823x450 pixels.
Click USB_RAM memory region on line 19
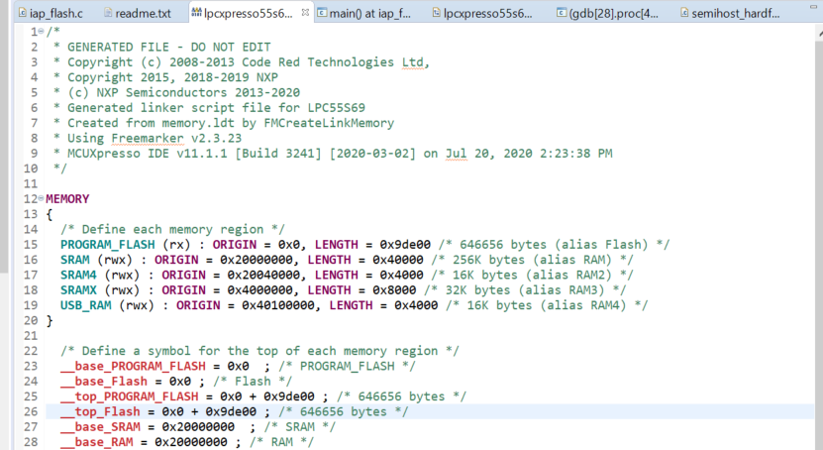tap(86, 305)
